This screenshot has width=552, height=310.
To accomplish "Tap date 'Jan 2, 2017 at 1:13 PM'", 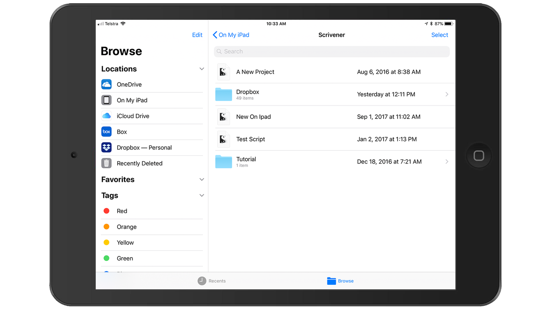I will click(x=387, y=139).
